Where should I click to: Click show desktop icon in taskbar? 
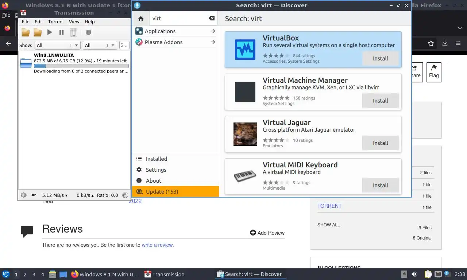tap(63, 274)
